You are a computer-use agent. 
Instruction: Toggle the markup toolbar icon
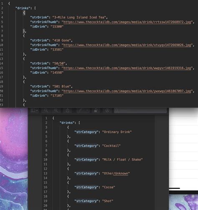(107, 110)
